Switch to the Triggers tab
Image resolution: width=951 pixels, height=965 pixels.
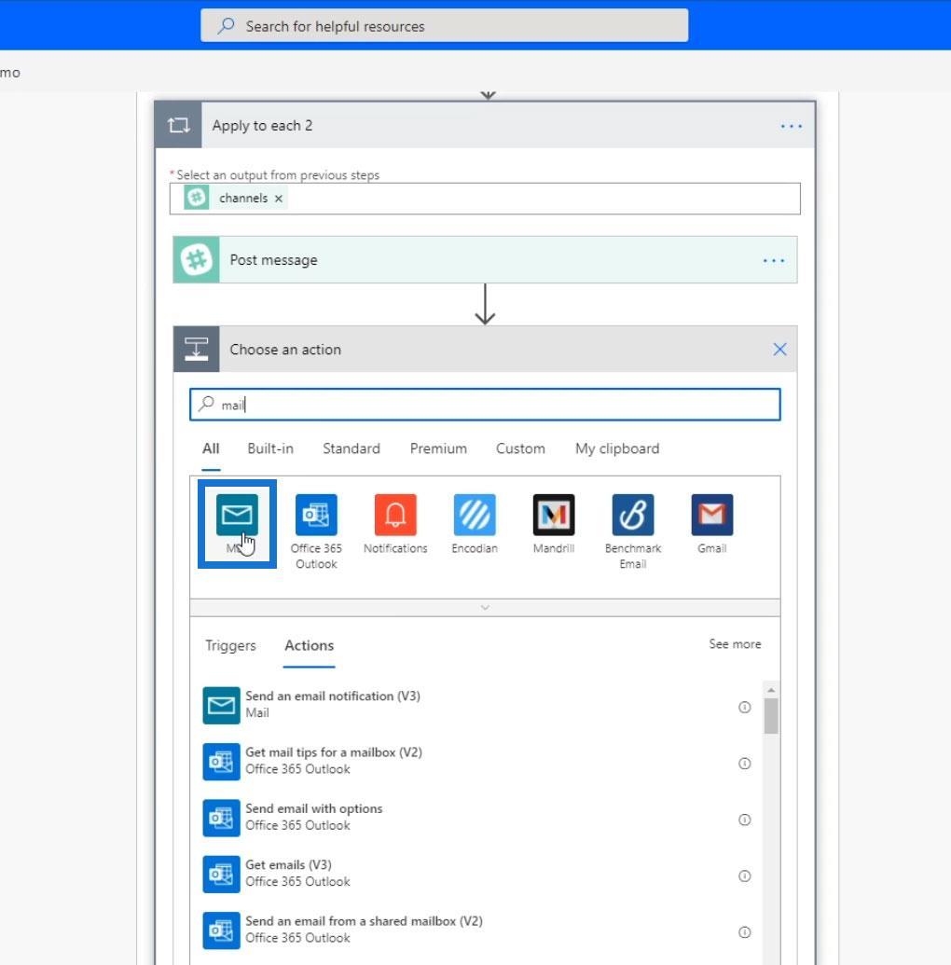pos(230,645)
